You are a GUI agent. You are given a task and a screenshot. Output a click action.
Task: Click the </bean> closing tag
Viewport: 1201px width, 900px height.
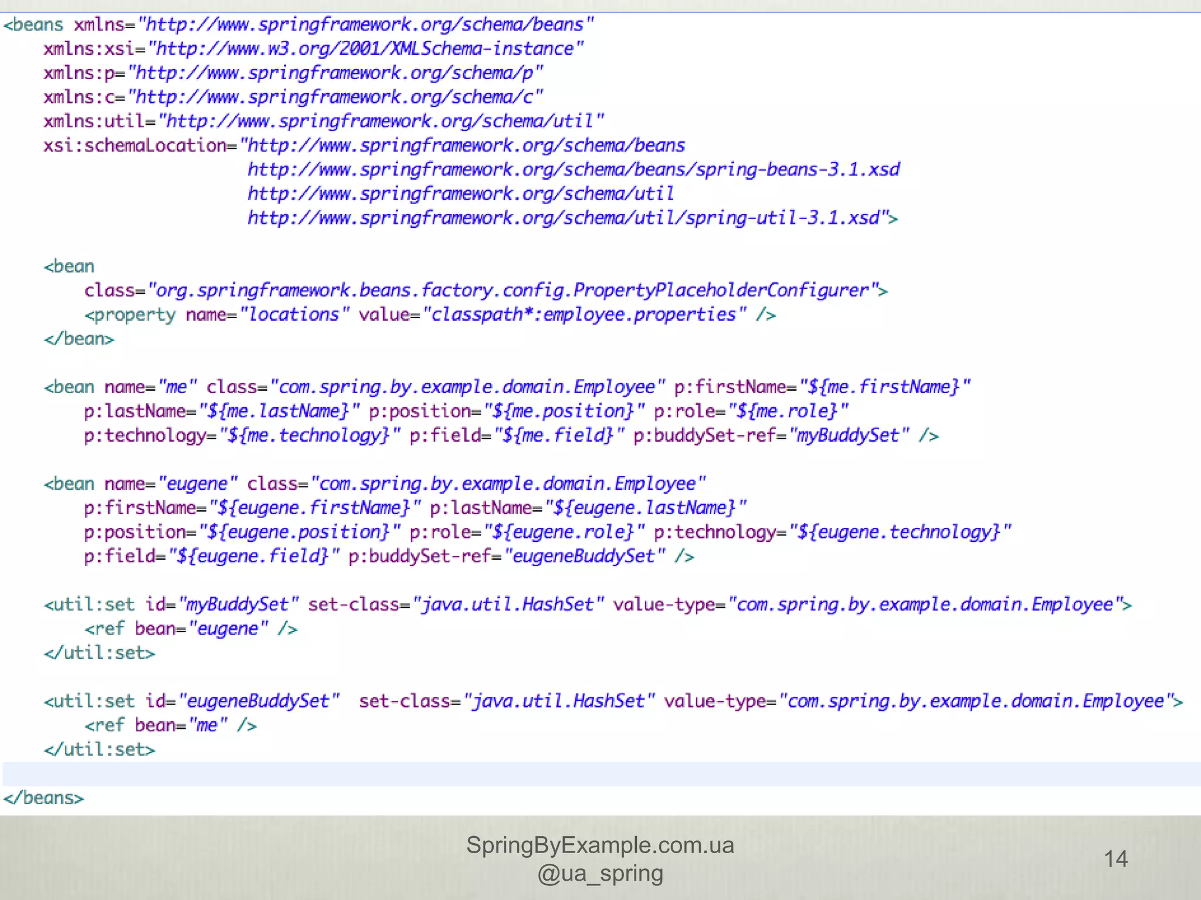pos(79,339)
